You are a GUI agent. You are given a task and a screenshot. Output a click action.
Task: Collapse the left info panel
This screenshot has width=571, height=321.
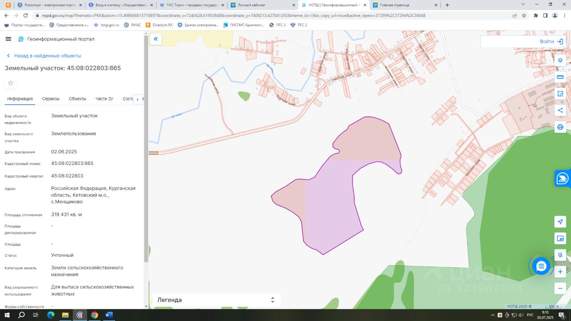156,39
